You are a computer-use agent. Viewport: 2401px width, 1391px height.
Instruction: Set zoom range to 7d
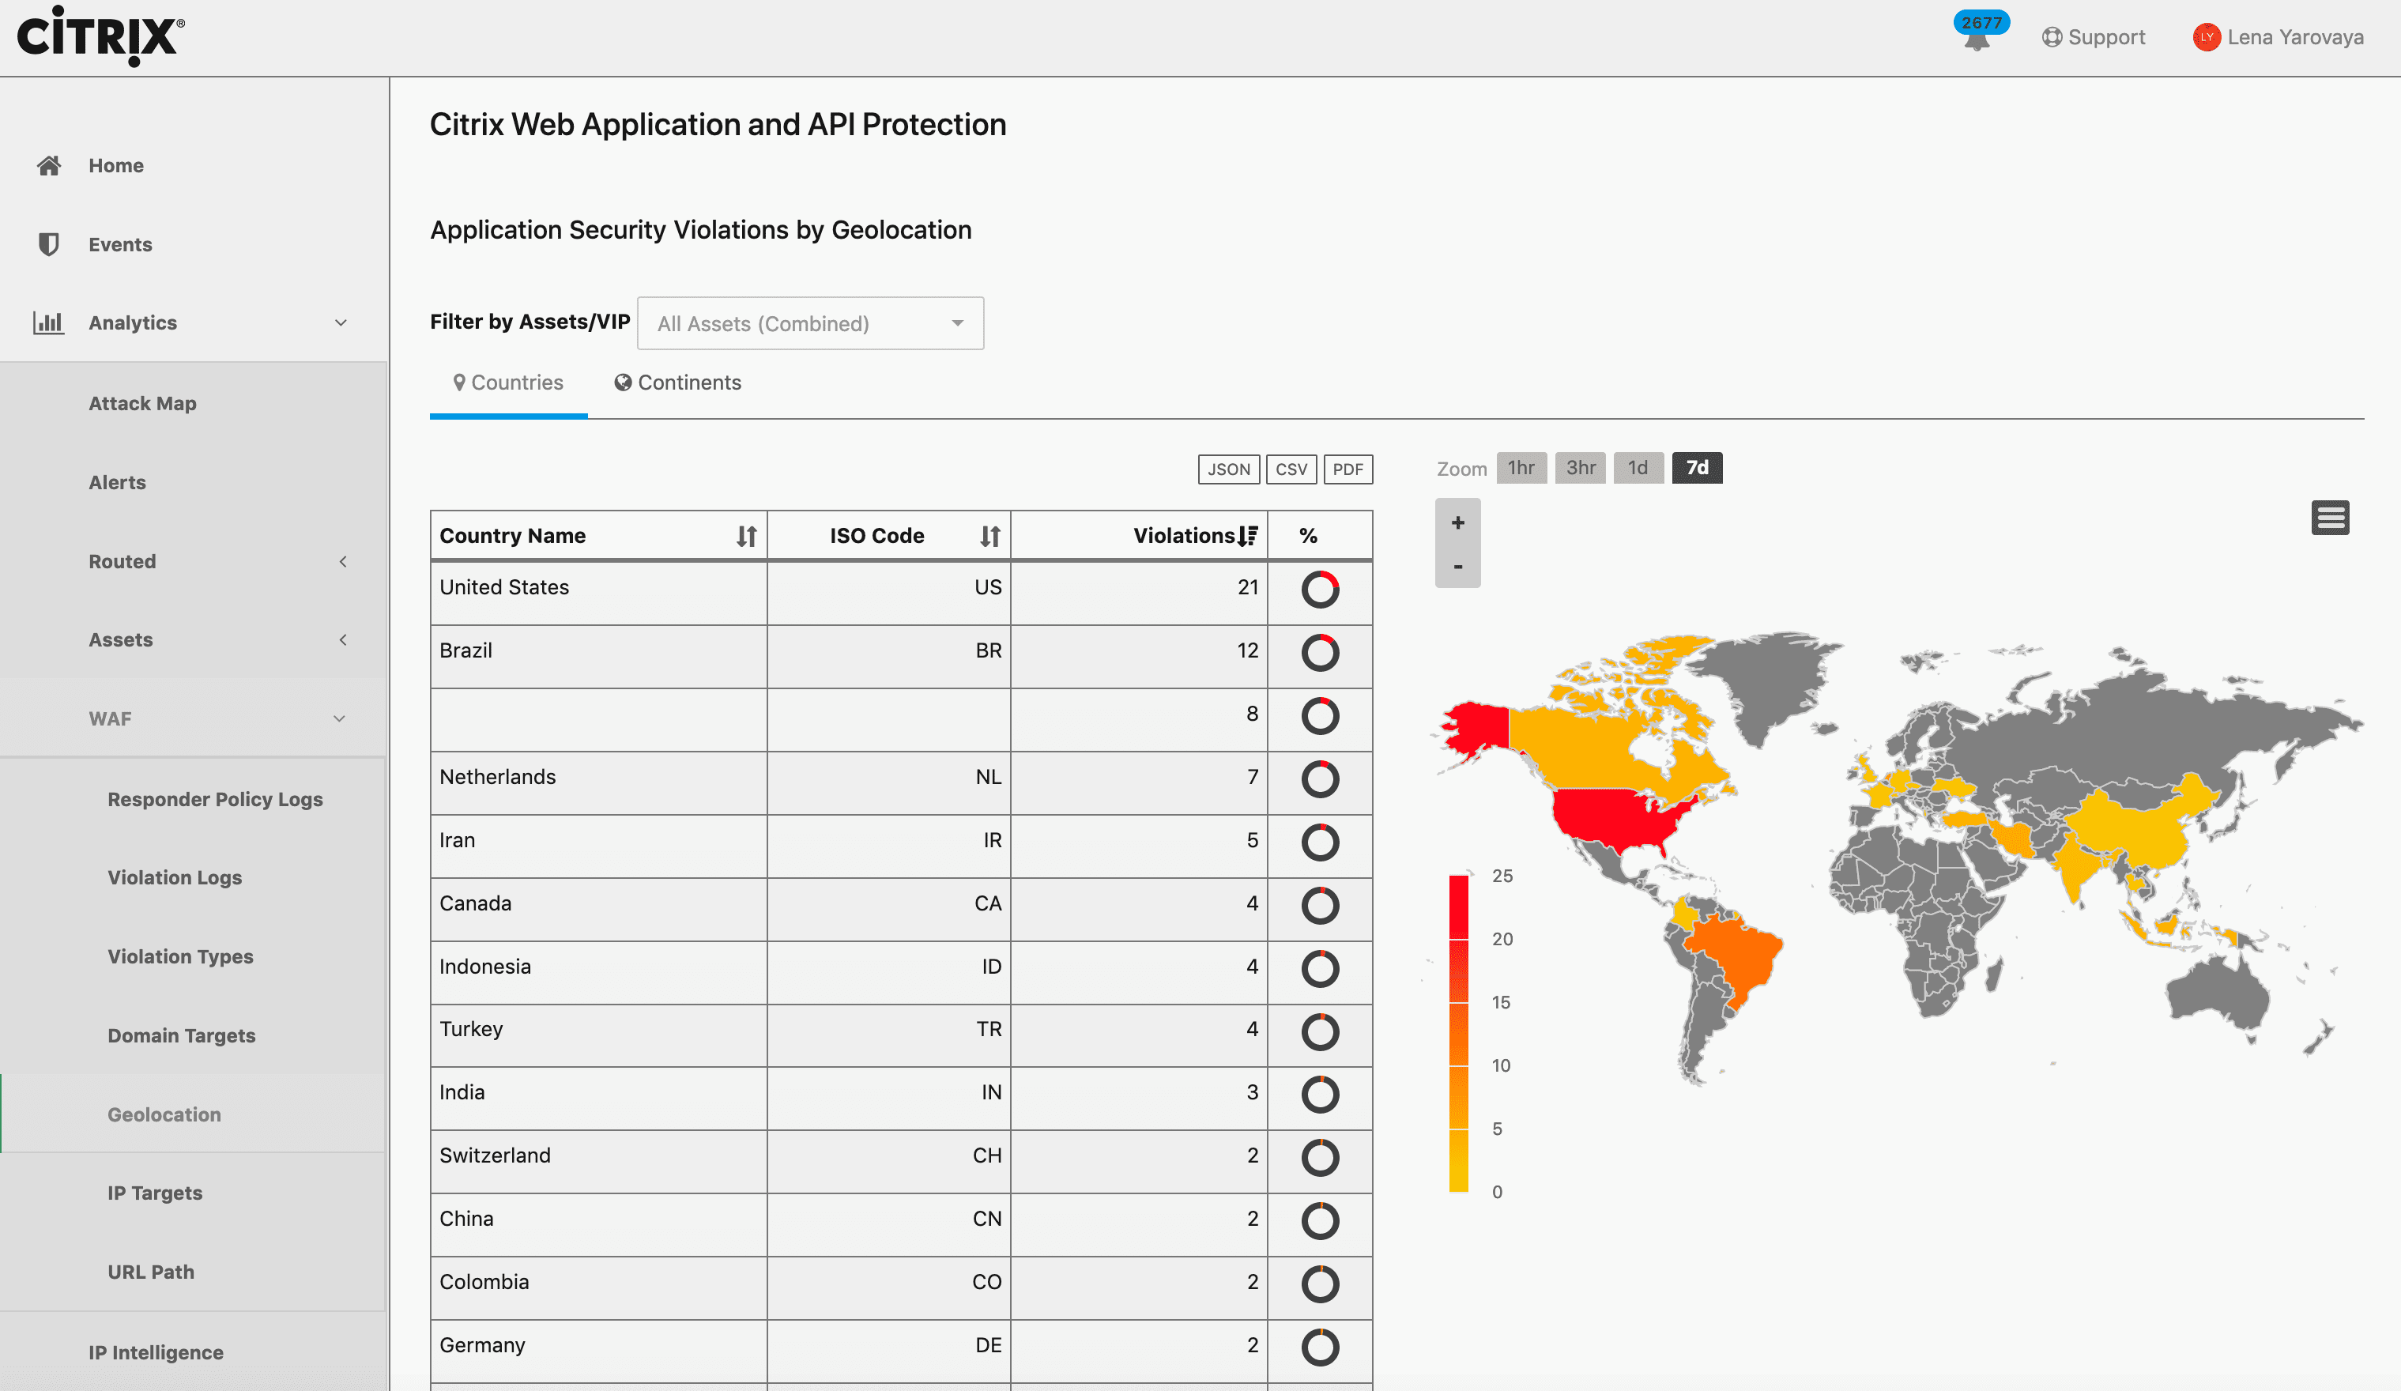point(1697,468)
